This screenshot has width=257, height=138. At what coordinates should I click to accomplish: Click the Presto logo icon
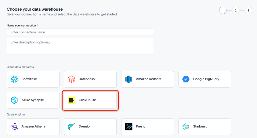click(128, 126)
